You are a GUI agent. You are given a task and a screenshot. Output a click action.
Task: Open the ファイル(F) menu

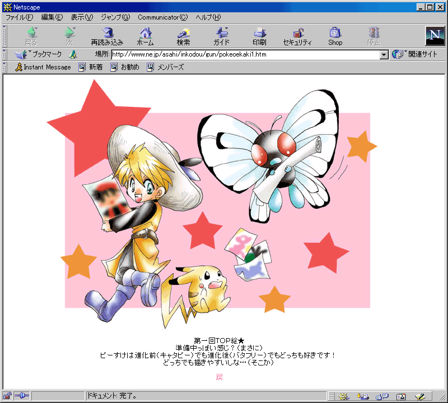tap(20, 17)
